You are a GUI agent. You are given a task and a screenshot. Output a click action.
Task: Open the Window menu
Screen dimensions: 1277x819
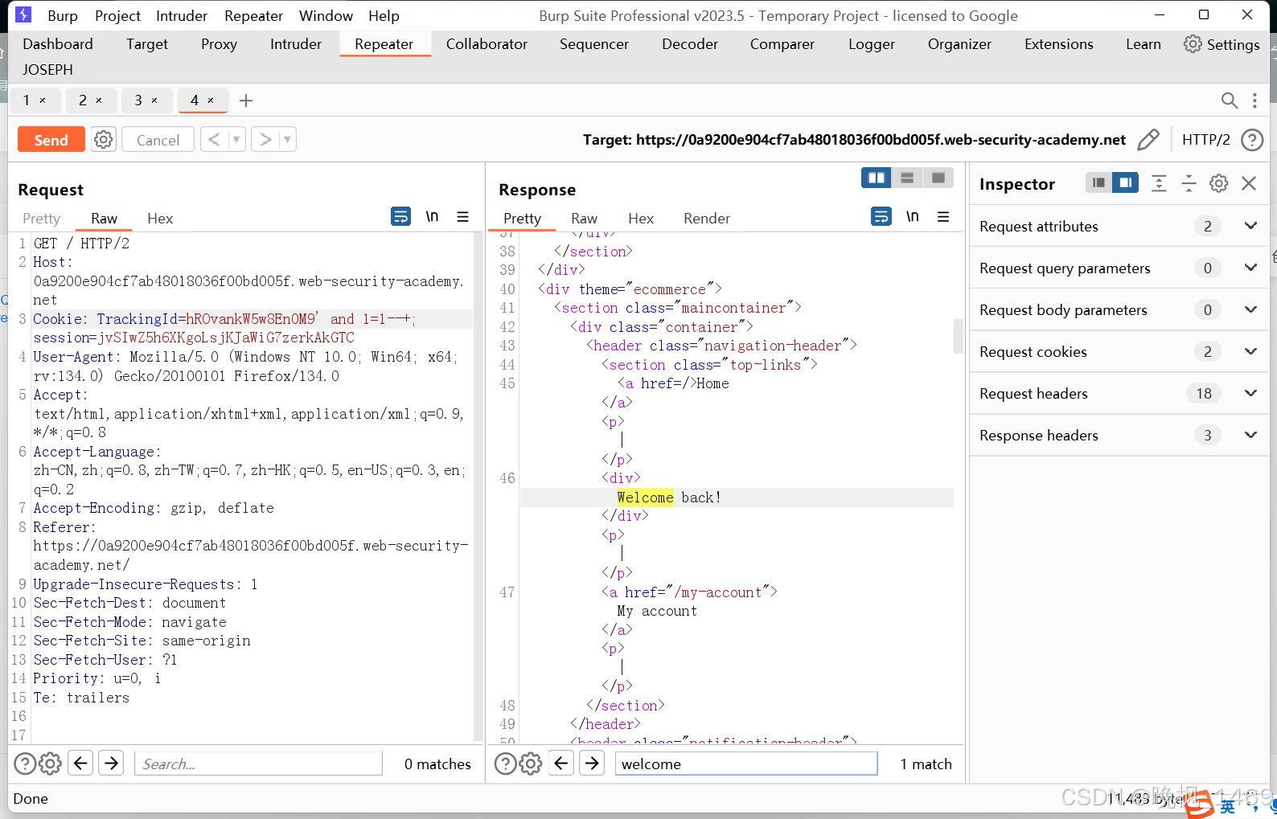[326, 15]
